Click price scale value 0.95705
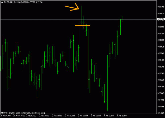This screenshot has width=165, height=118. 161,40
